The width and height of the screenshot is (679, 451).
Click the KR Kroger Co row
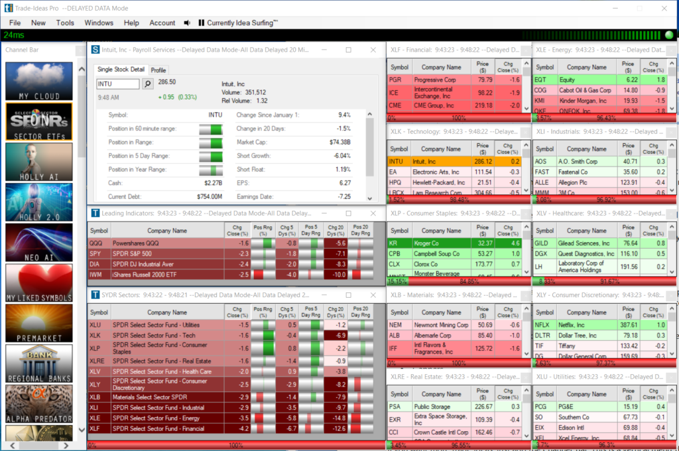(x=454, y=243)
